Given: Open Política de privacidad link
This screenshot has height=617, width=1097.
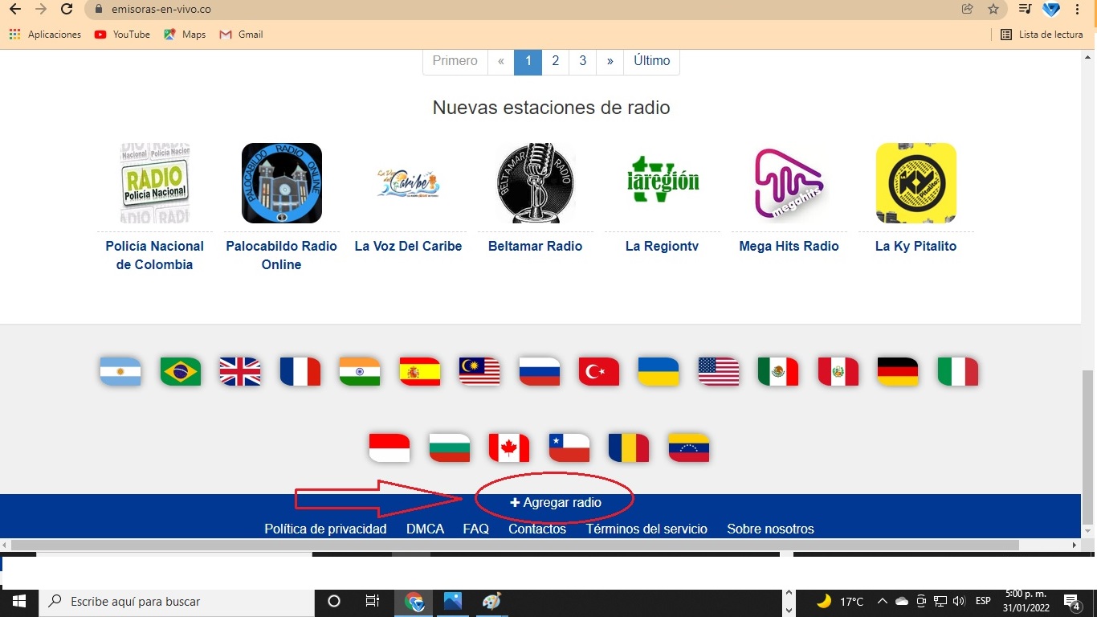Looking at the screenshot, I should coord(325,529).
